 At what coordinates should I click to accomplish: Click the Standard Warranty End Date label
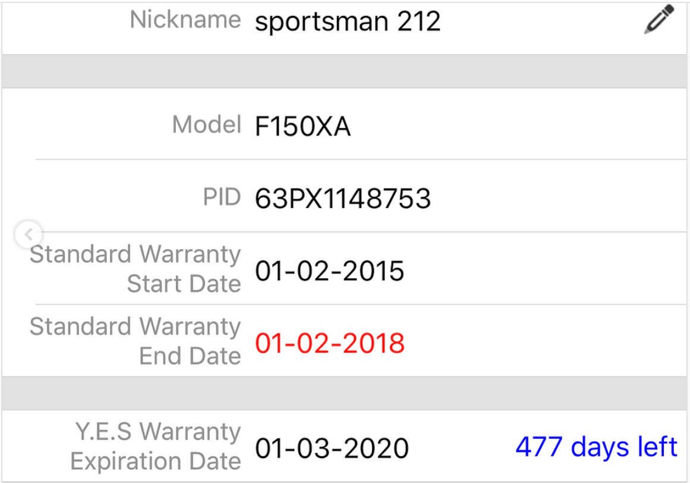click(136, 341)
